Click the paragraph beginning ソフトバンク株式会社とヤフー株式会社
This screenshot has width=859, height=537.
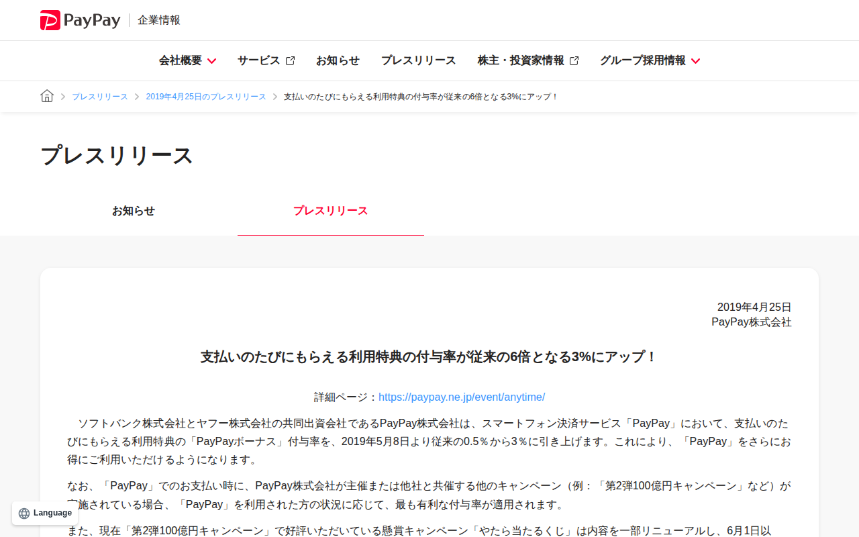point(429,442)
